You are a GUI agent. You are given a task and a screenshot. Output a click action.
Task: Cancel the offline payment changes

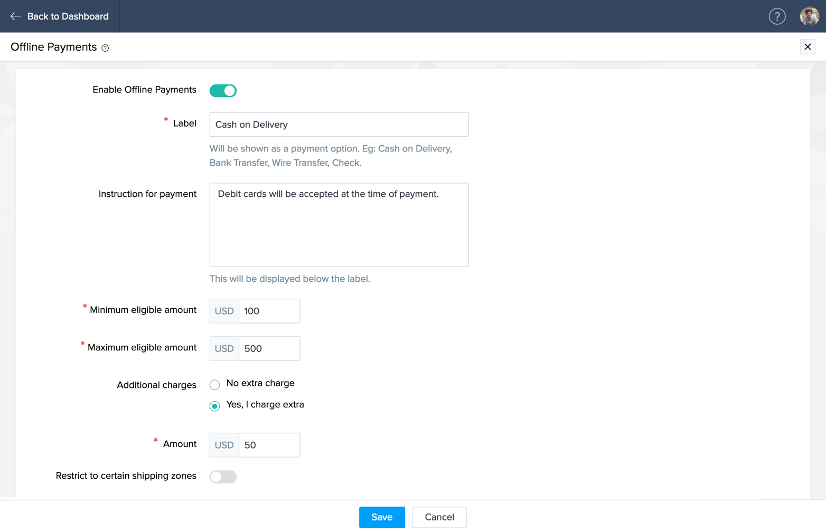439,517
